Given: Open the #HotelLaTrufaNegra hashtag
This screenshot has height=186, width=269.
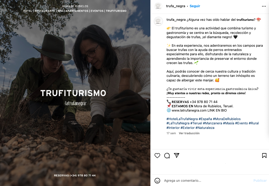Looking at the screenshot, I should [x=182, y=119].
